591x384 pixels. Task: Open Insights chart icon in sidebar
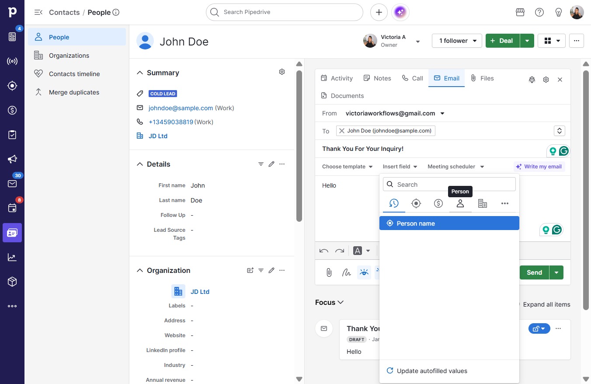[12, 257]
